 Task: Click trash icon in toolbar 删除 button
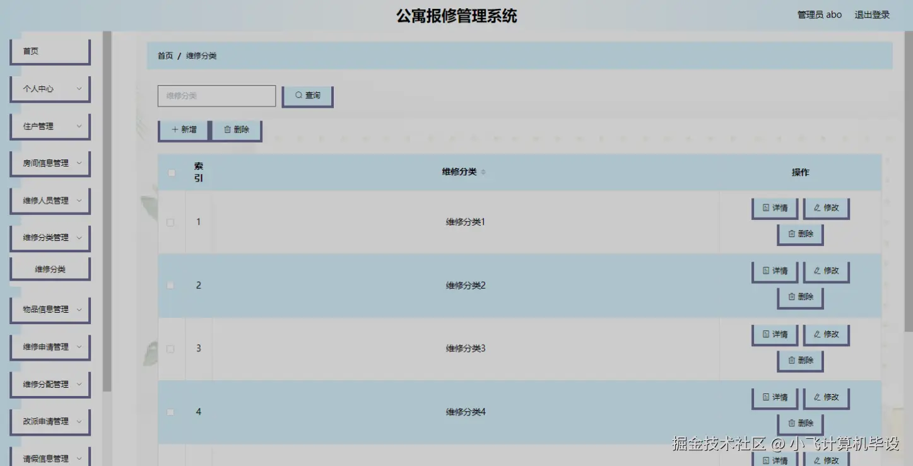(228, 129)
